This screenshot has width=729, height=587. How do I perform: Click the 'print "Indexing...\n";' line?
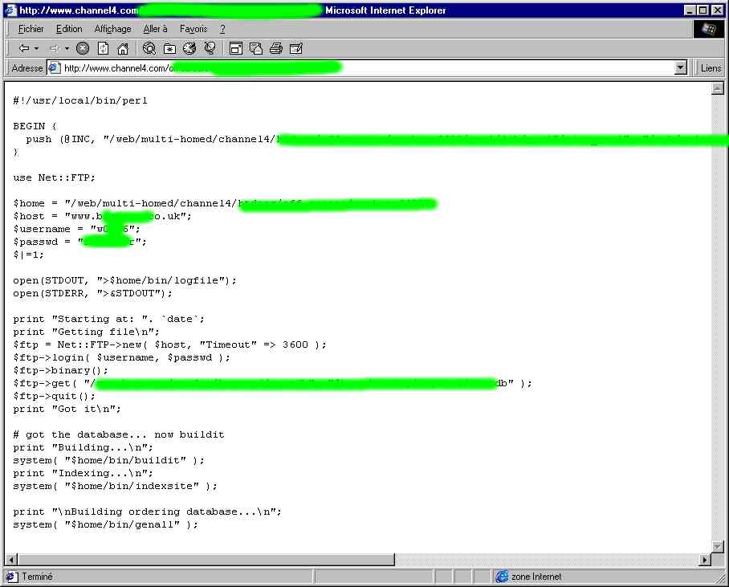point(83,474)
